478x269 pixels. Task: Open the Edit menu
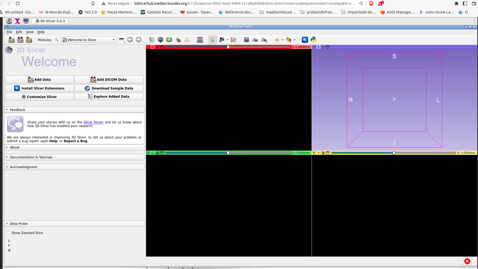pyautogui.click(x=19, y=32)
